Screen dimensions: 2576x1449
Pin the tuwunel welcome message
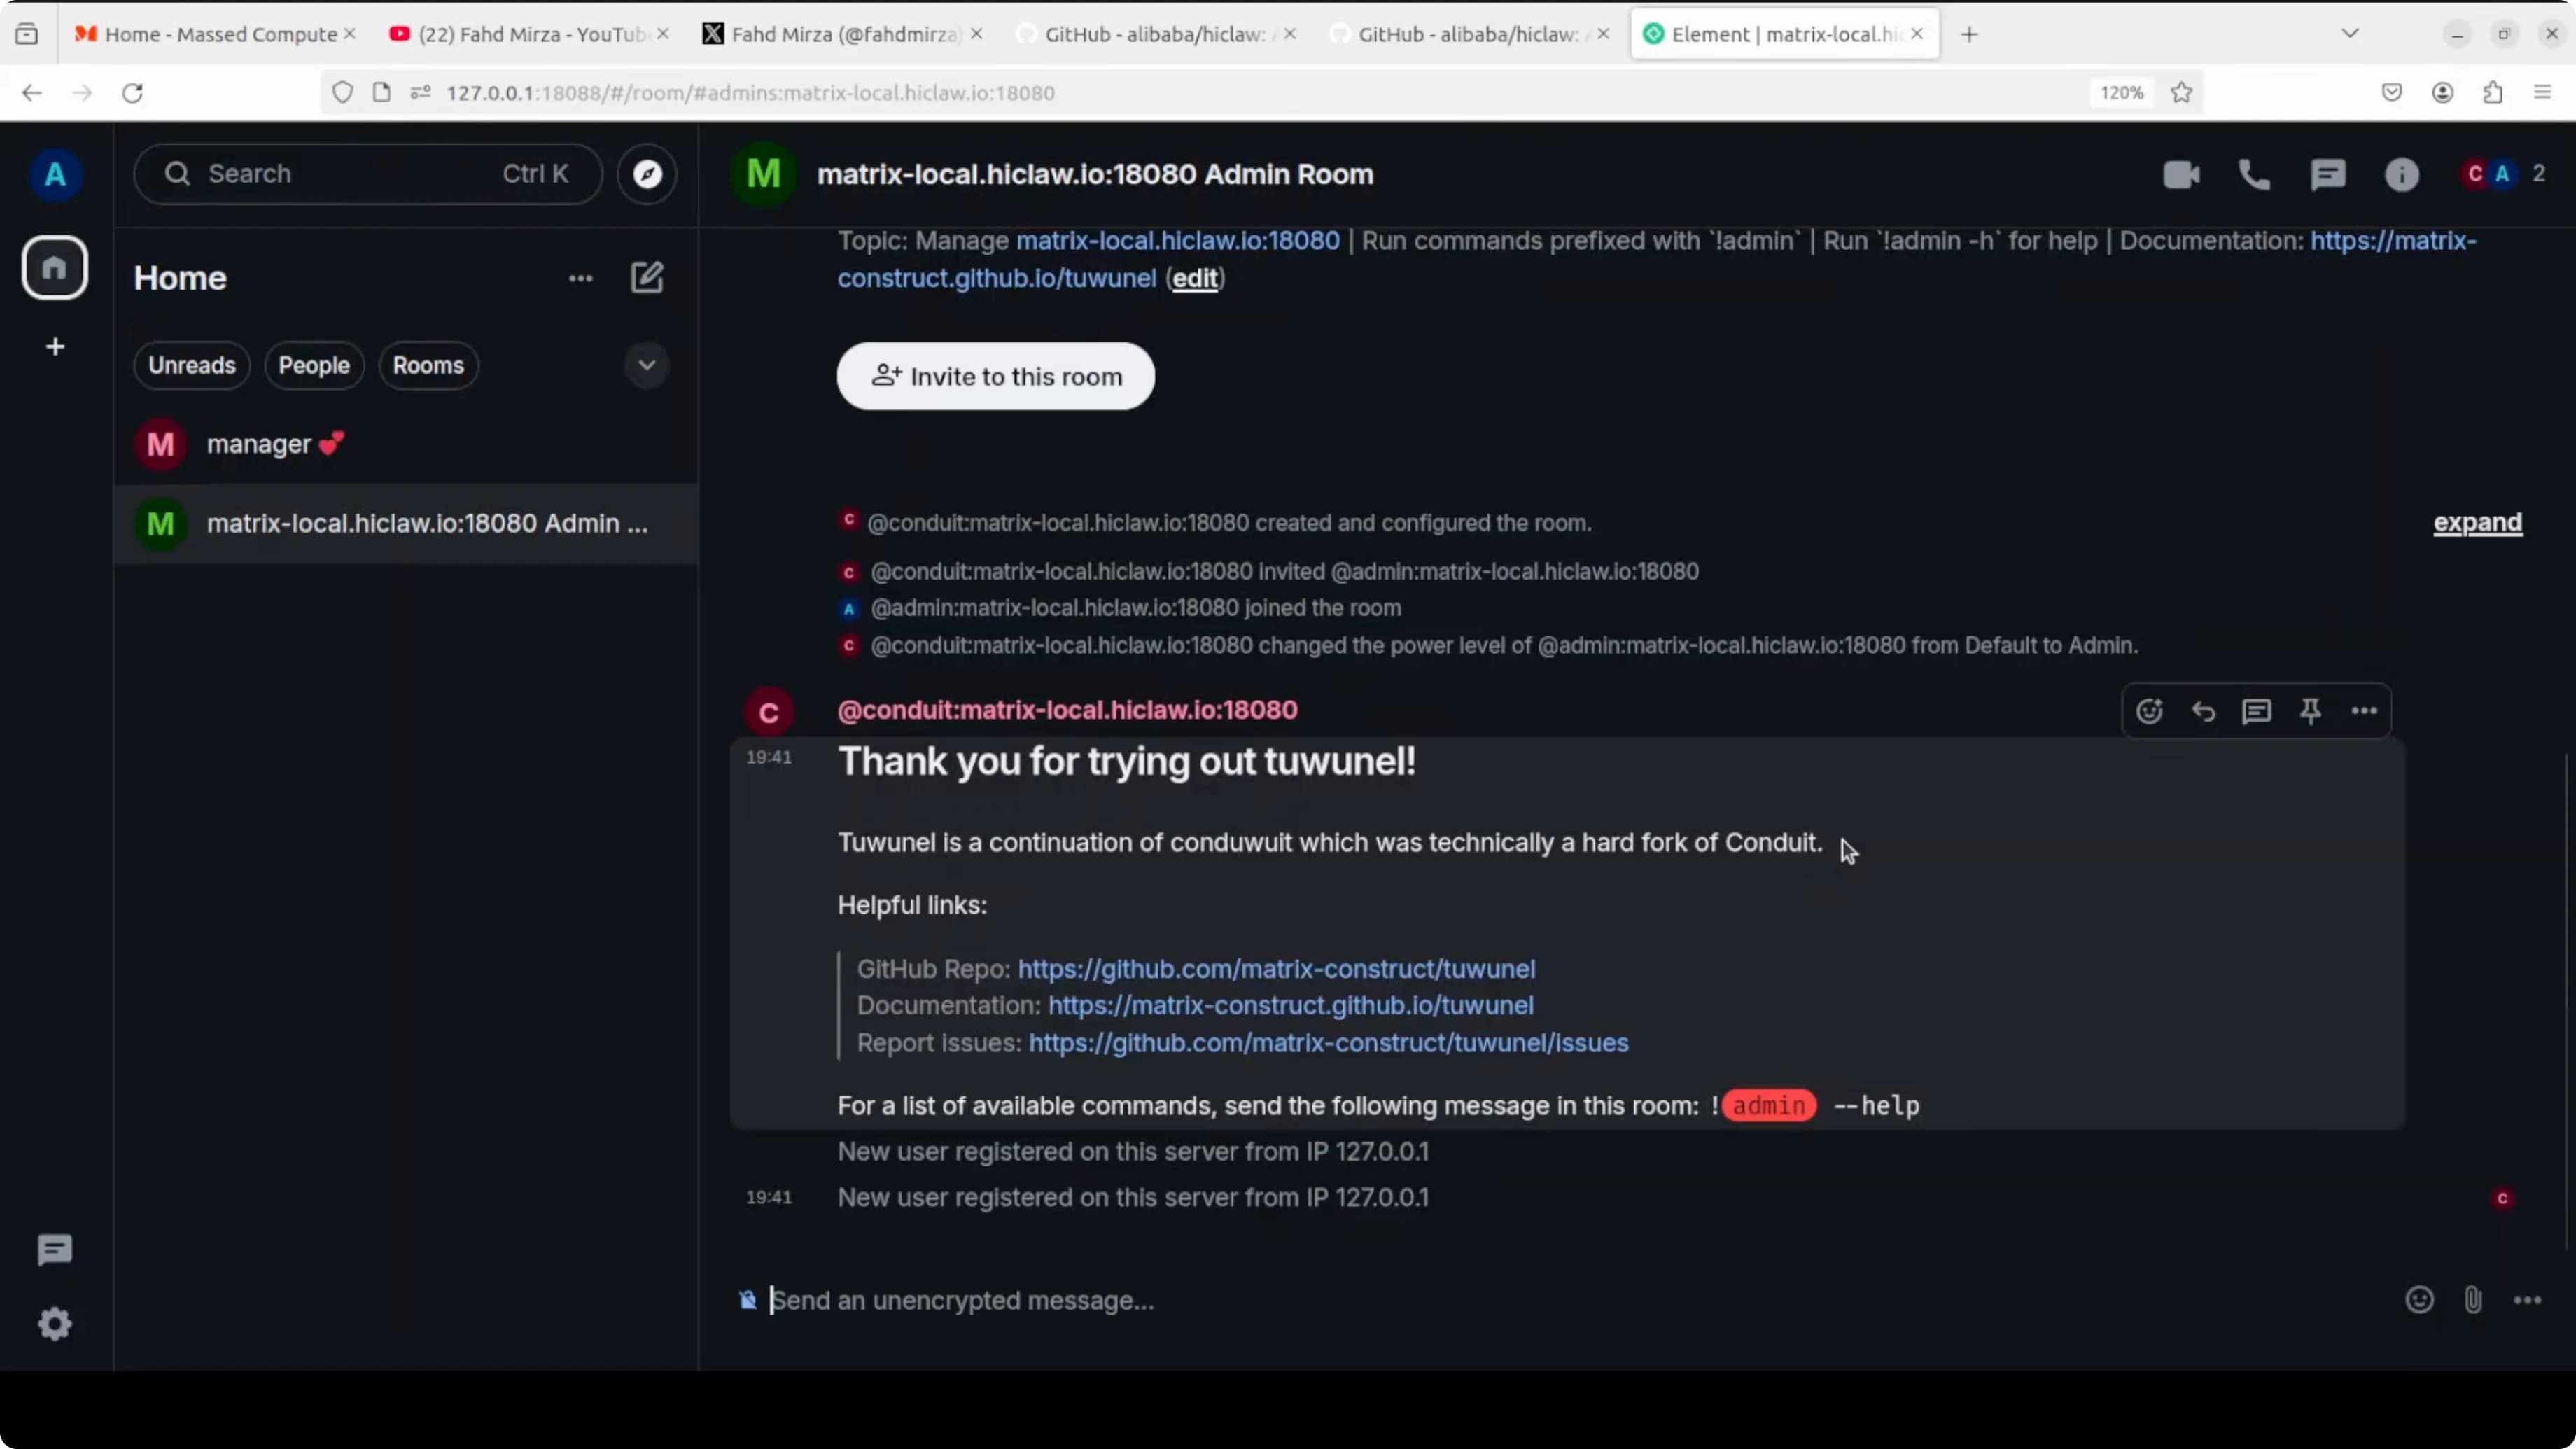(x=2310, y=711)
